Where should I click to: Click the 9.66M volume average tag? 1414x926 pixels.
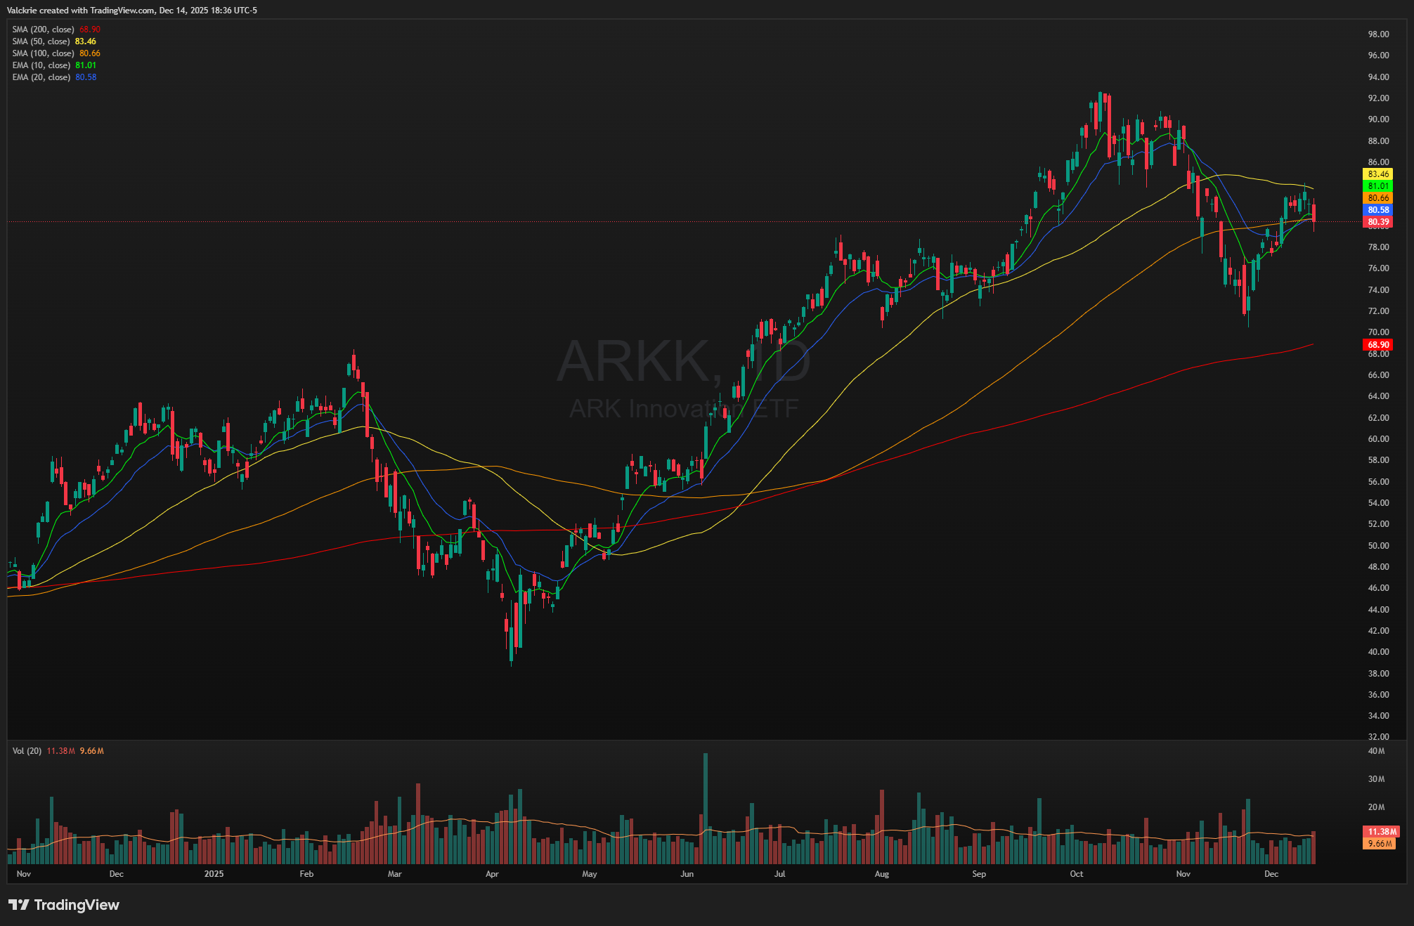pyautogui.click(x=1380, y=844)
